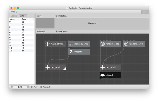This screenshot has width=158, height=101.
Task: Rewind the animation
Action: (45, 87)
